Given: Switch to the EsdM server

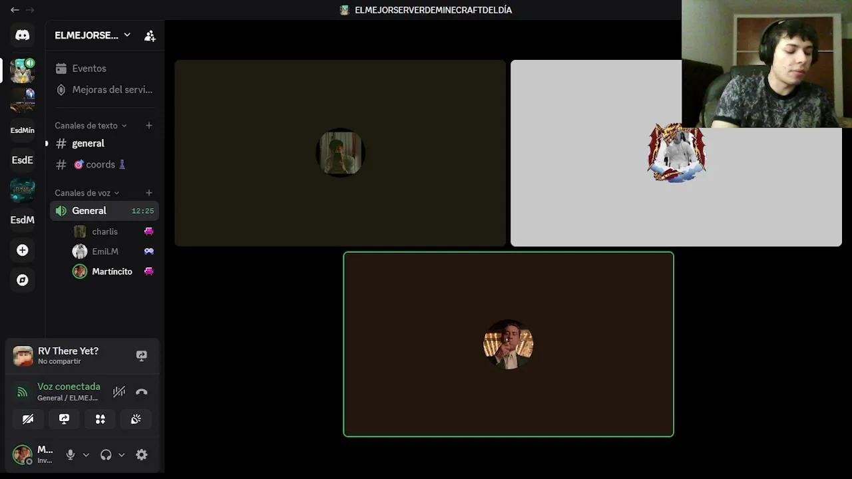Looking at the screenshot, I should (x=22, y=220).
